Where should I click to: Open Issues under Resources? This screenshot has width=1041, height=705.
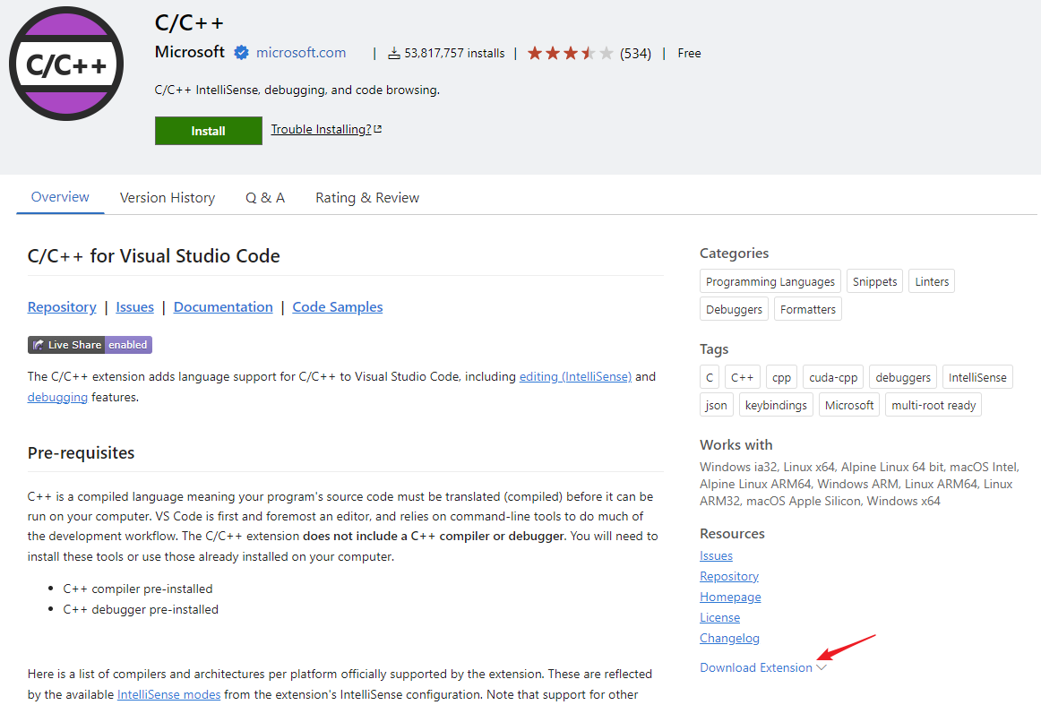(717, 555)
